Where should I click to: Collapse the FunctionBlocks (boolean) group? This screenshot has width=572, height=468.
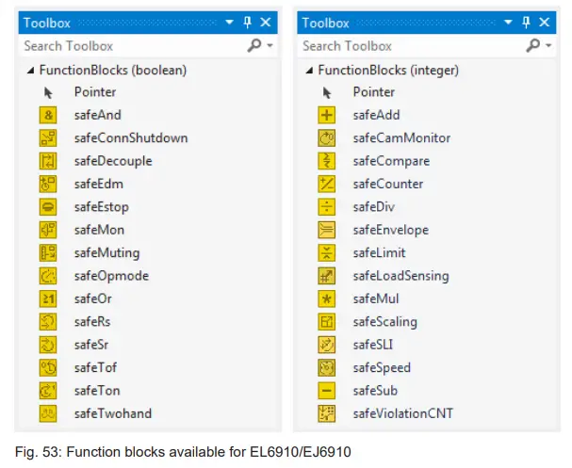coord(31,71)
